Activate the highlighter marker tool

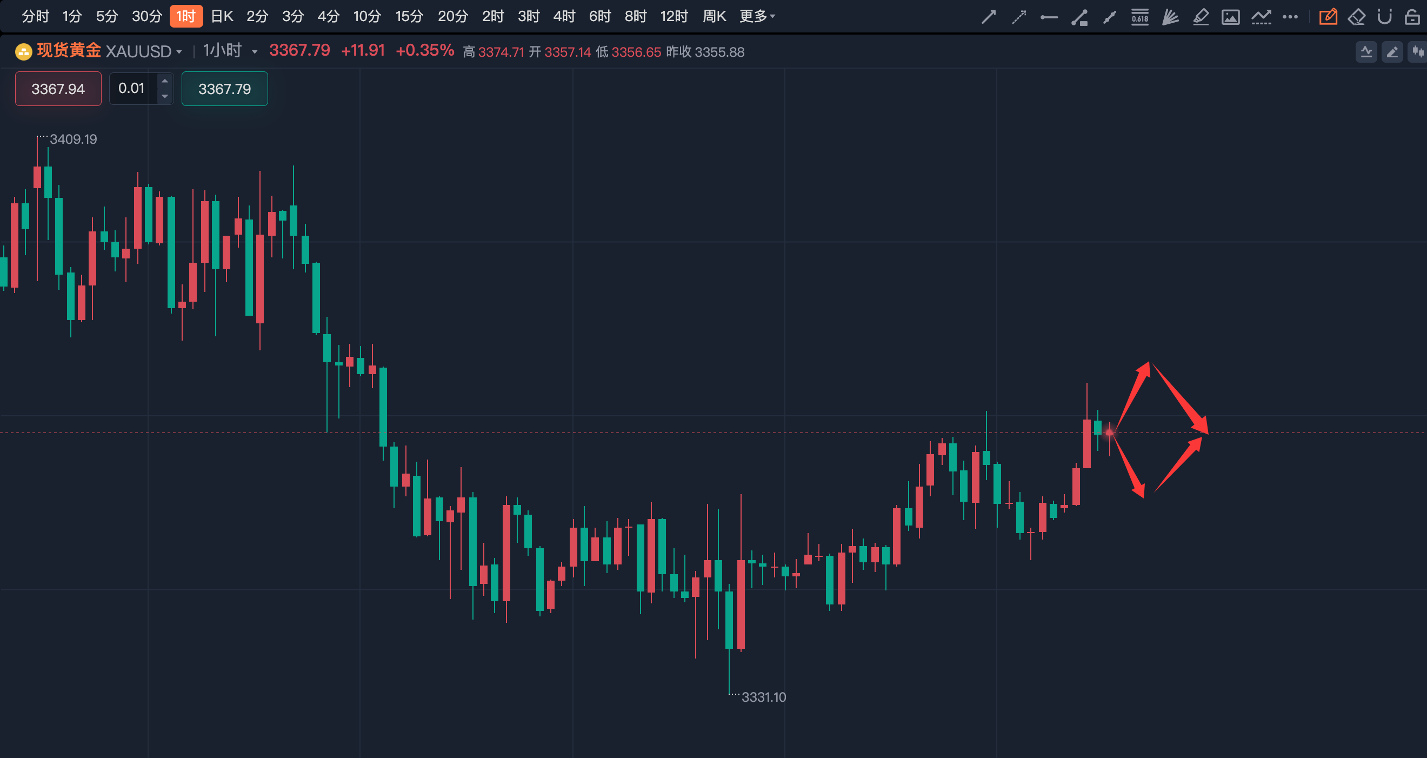(1201, 17)
